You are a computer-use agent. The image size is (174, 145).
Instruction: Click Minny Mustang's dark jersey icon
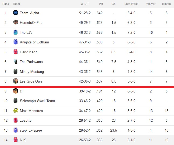(16, 71)
